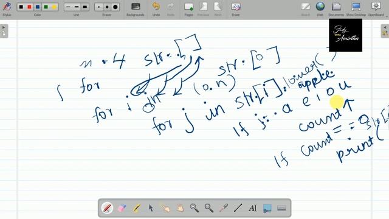Select the Zoom in magnifier
This screenshot has height=219, width=389.
pyautogui.click(x=194, y=208)
